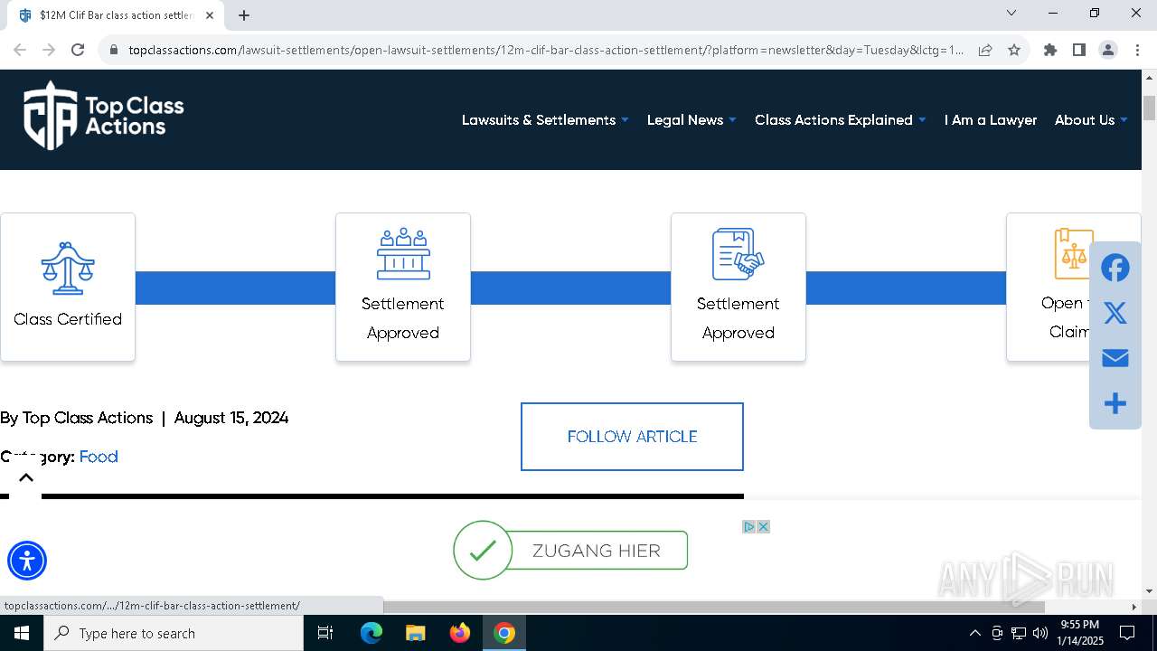Click the scroll-to-top chevron
This screenshot has height=651, width=1157.
26,477
